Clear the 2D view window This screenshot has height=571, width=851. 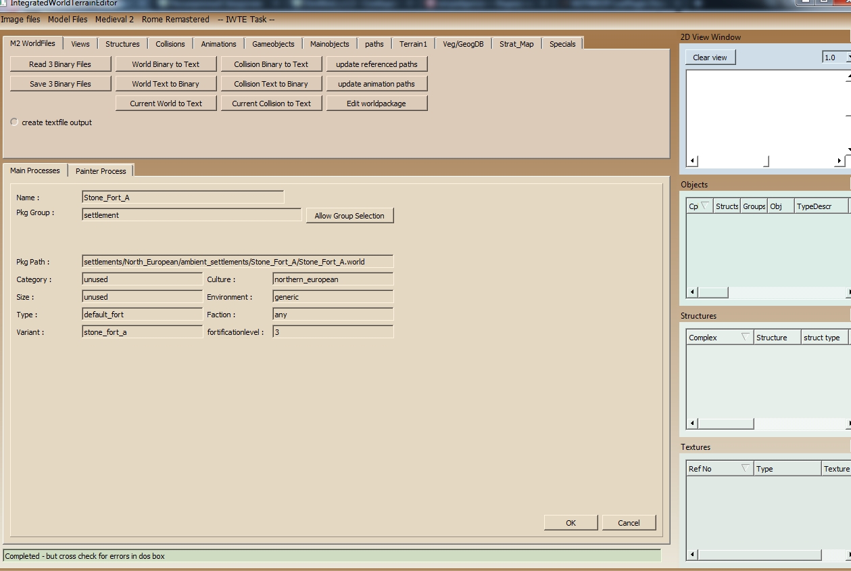coord(710,58)
